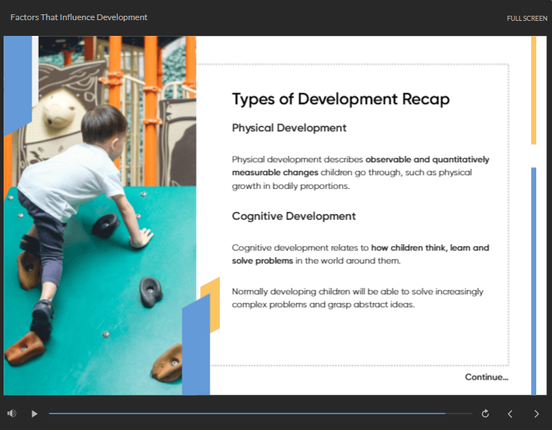Advance to the next slide
Image resolution: width=552 pixels, height=430 pixels.
pyautogui.click(x=536, y=413)
